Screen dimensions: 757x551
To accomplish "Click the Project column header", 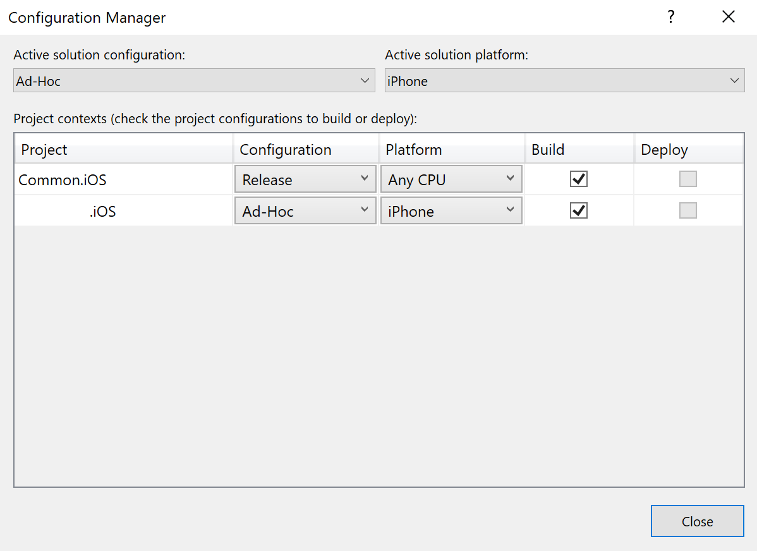I will [124, 150].
